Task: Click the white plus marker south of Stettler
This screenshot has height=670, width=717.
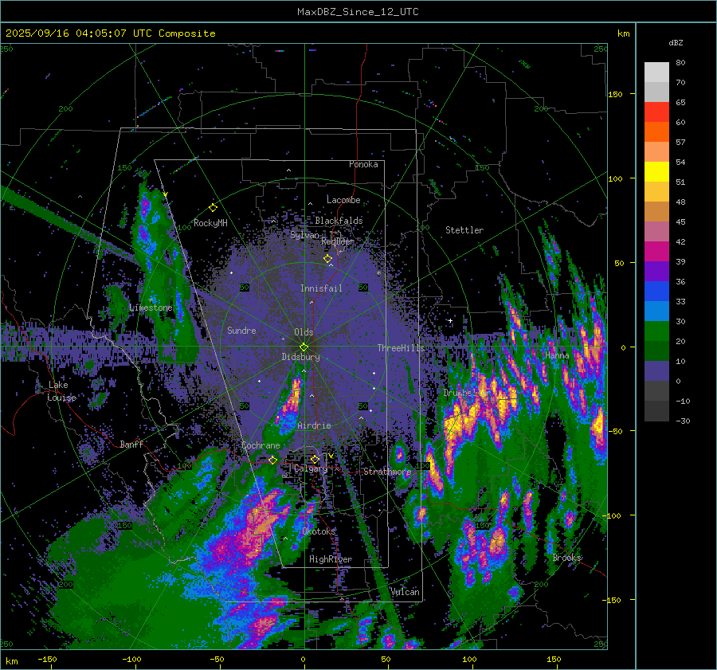Action: pos(450,320)
